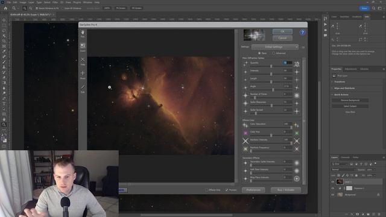Open the Properties panel options menu

click(384, 69)
